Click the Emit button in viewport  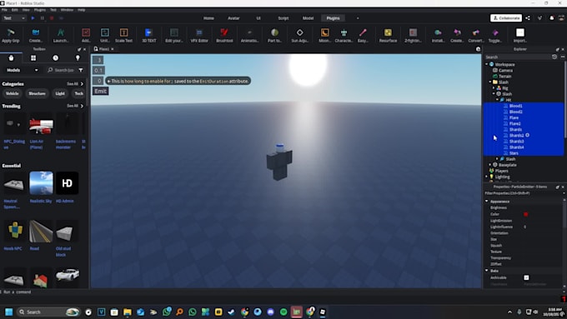coord(101,91)
